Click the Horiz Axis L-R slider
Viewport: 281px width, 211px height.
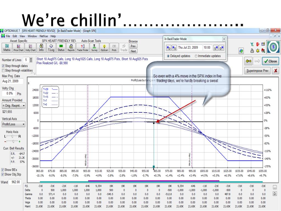tap(12, 136)
